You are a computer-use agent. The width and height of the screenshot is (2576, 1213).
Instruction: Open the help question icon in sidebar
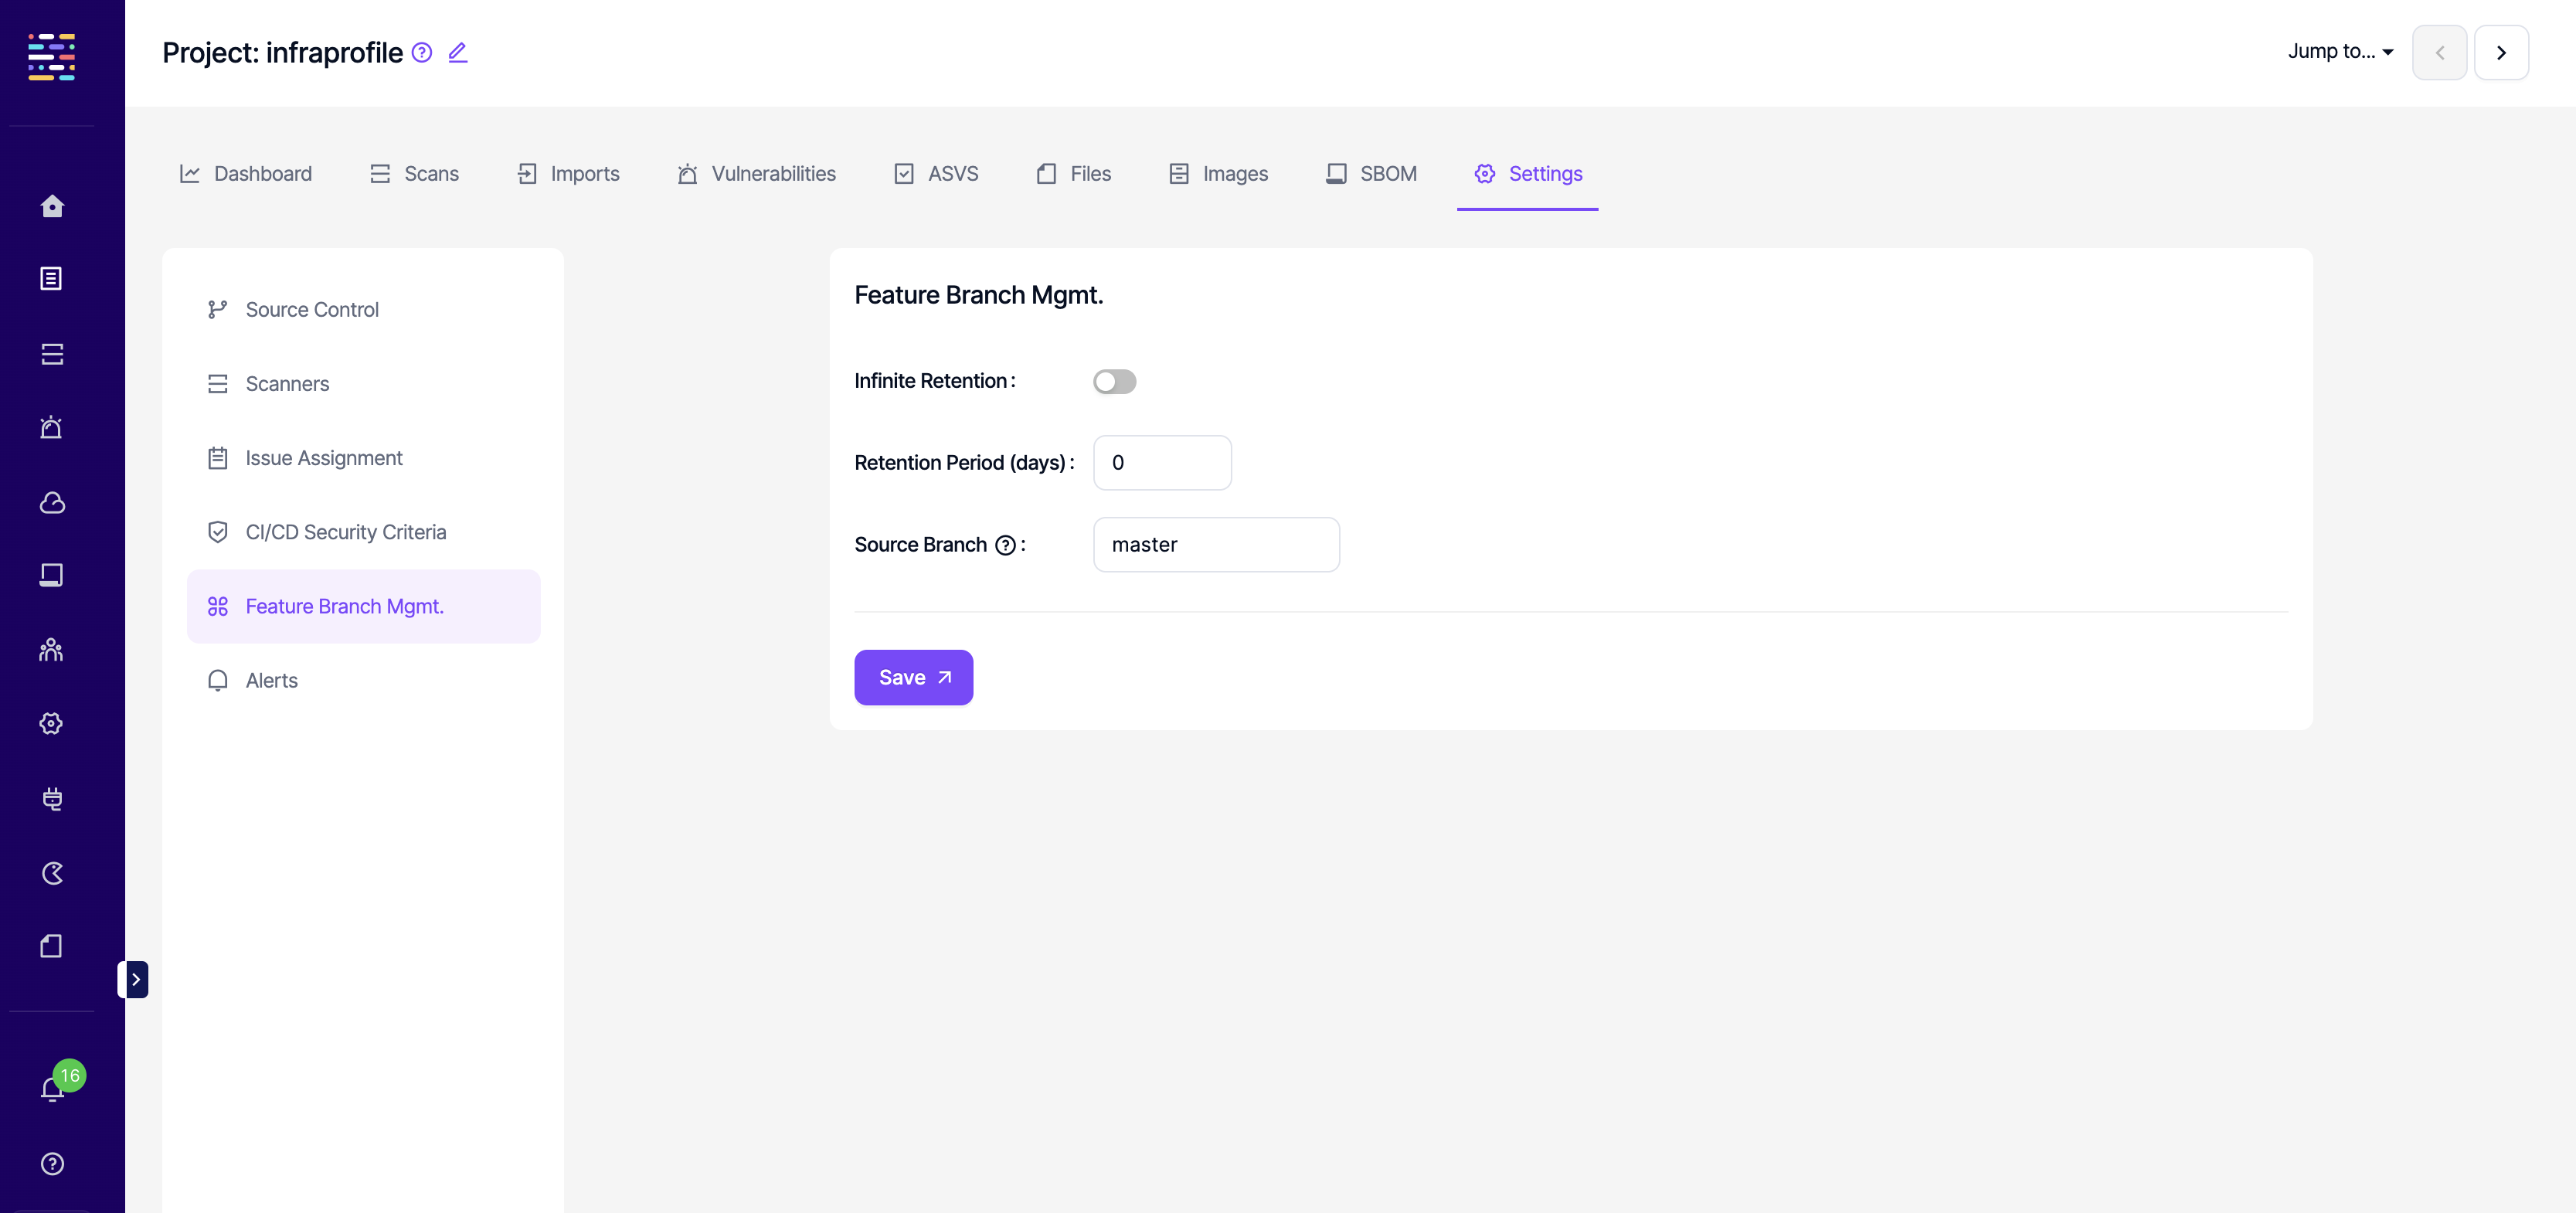point(52,1164)
